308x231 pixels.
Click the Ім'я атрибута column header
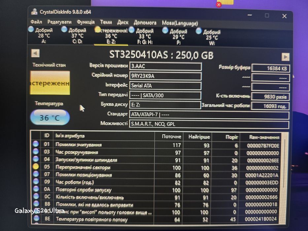(104, 136)
